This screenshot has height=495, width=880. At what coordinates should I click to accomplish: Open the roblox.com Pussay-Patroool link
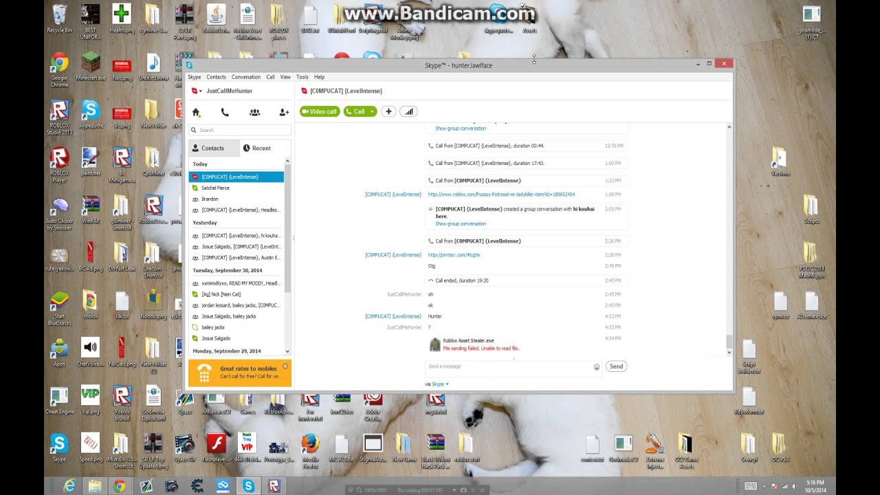501,195
